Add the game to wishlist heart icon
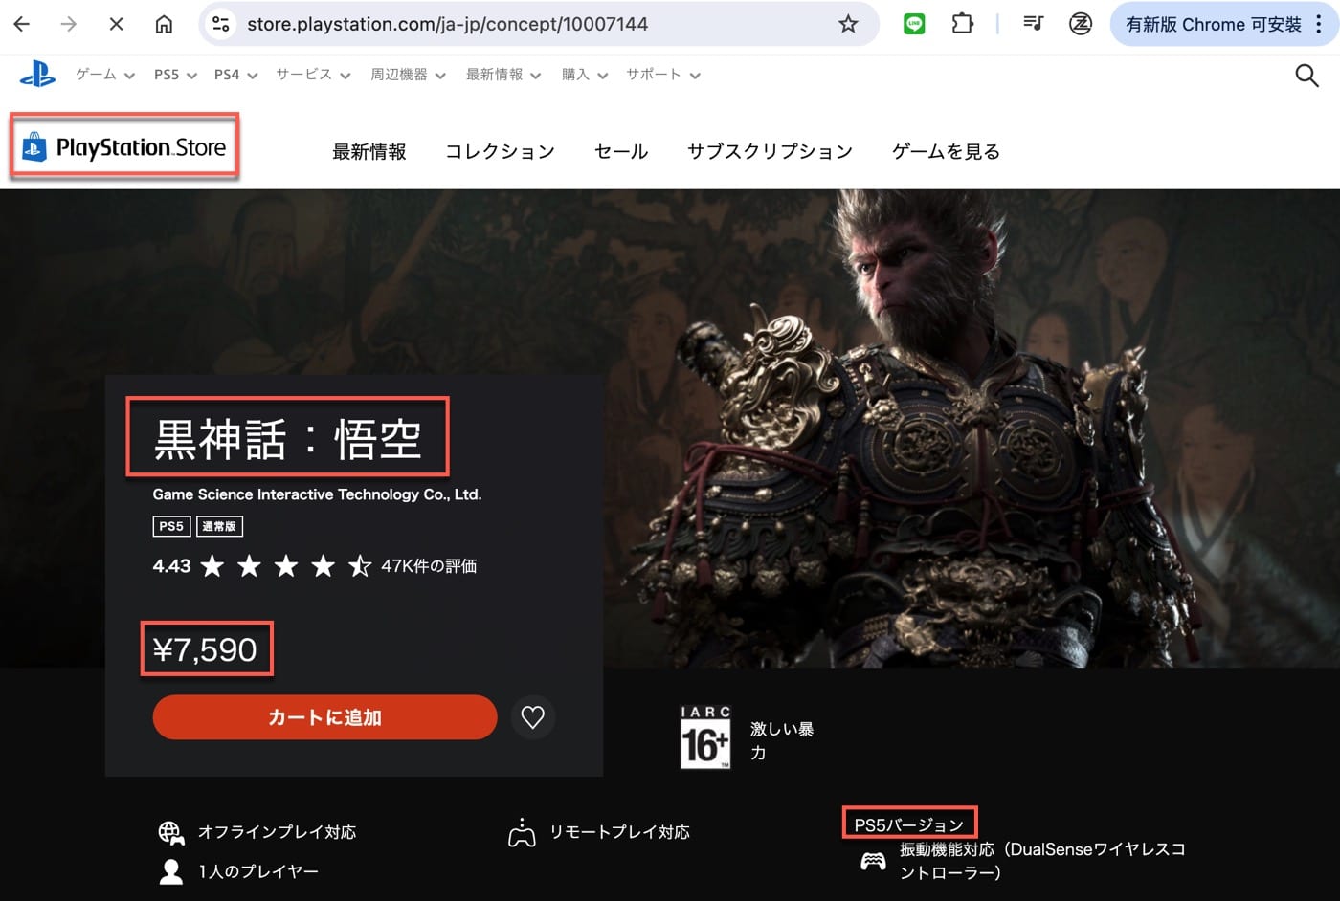Viewport: 1340px width, 901px height. 533,716
